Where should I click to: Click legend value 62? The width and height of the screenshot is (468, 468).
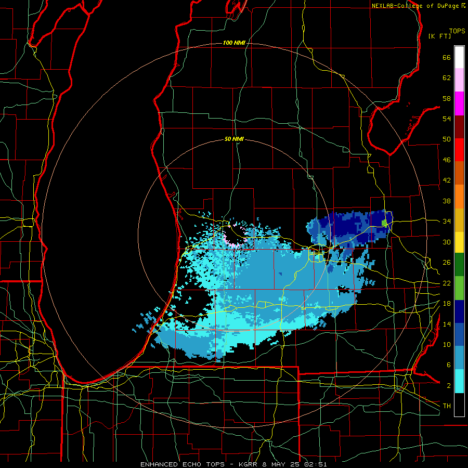(x=447, y=78)
